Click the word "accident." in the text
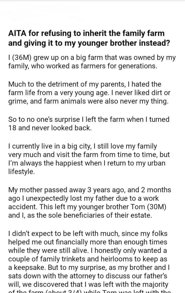Viewport: 185px width, 293px height. (22, 207)
